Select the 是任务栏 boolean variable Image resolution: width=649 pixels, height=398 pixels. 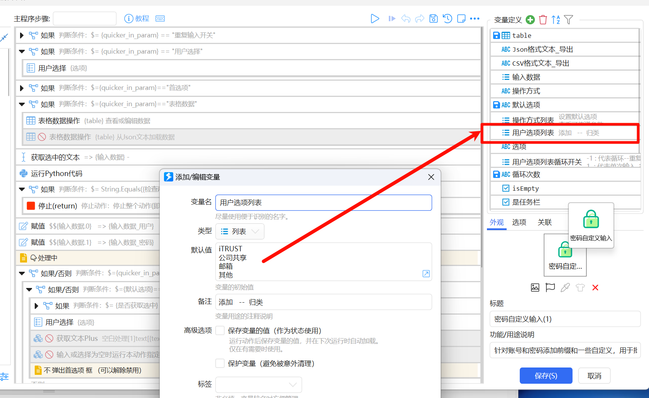(x=565, y=202)
